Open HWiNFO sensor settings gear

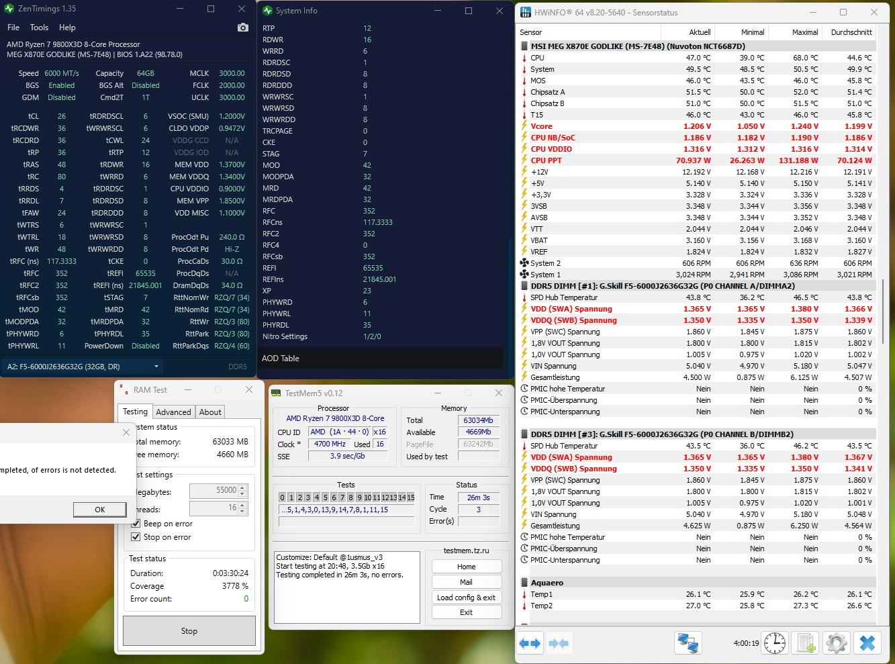(x=837, y=643)
